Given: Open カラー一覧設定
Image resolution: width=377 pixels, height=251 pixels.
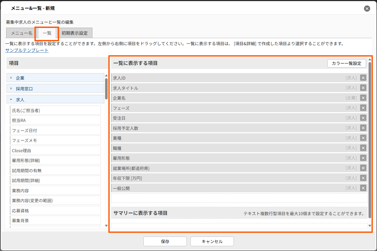Looking at the screenshot, I should click(x=347, y=63).
